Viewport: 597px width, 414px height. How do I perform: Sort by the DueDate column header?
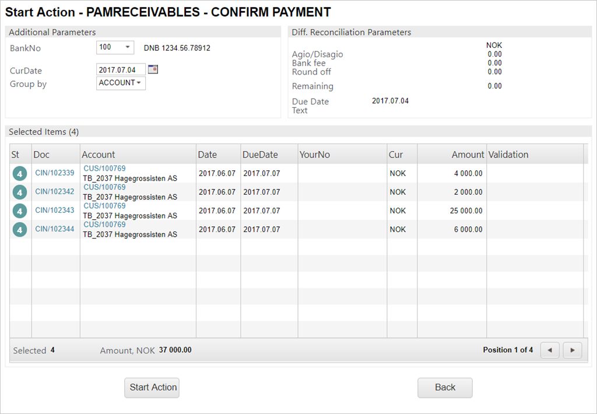(260, 155)
